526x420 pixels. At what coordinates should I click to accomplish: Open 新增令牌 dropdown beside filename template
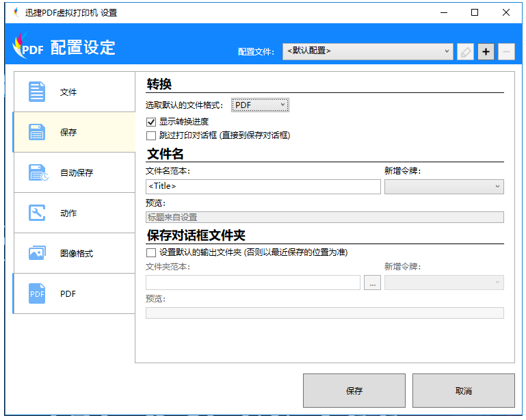coord(444,186)
